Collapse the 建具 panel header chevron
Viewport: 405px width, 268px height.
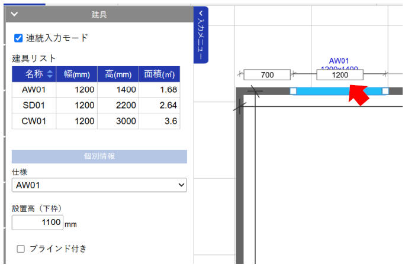click(14, 15)
